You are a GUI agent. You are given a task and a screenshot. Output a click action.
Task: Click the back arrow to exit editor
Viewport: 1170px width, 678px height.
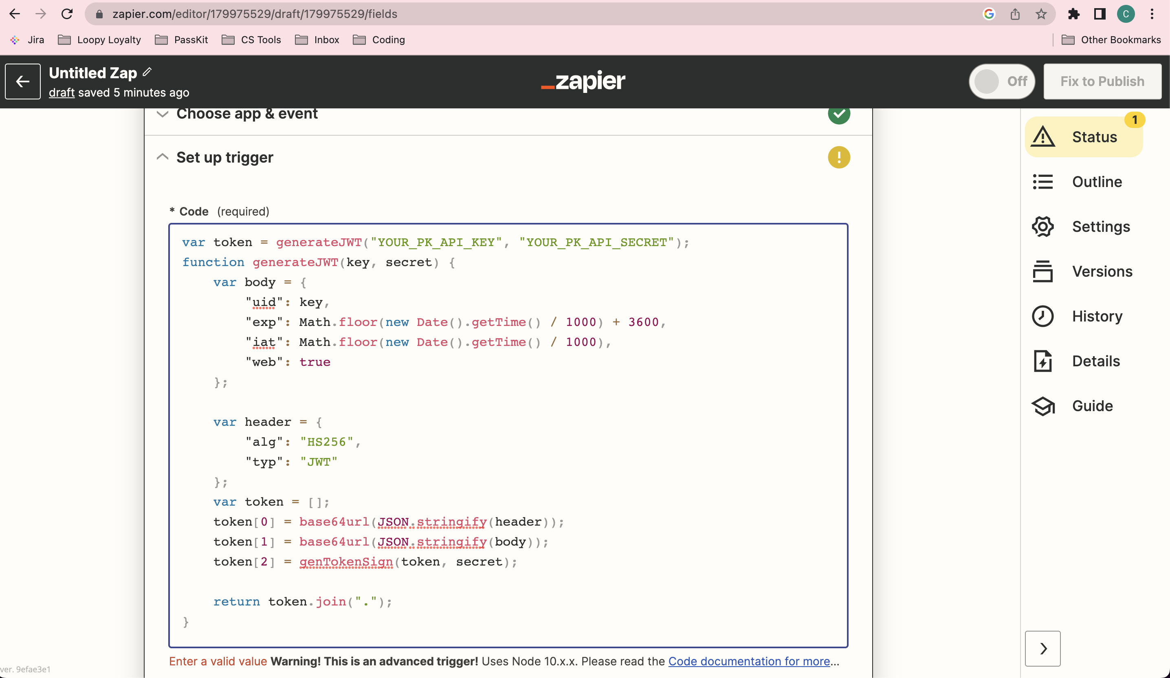point(23,81)
